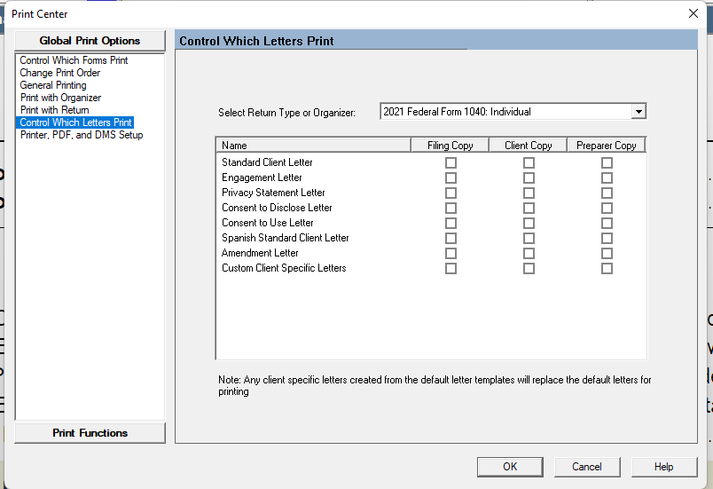The image size is (713, 489).
Task: Click the OK button
Action: click(509, 467)
